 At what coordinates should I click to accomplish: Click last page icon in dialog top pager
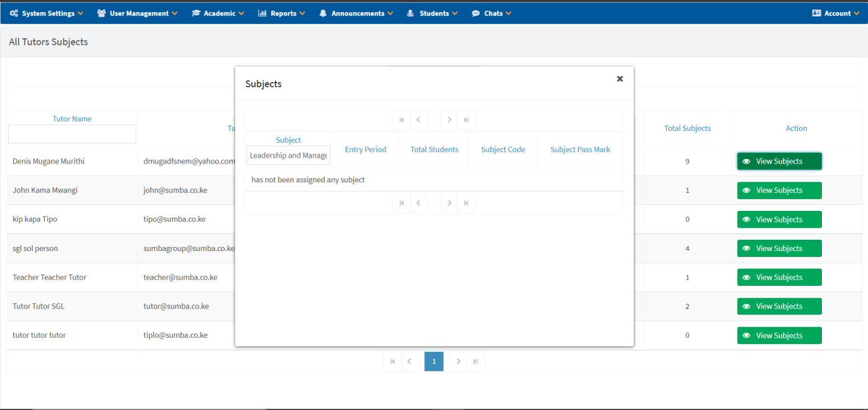[466, 120]
